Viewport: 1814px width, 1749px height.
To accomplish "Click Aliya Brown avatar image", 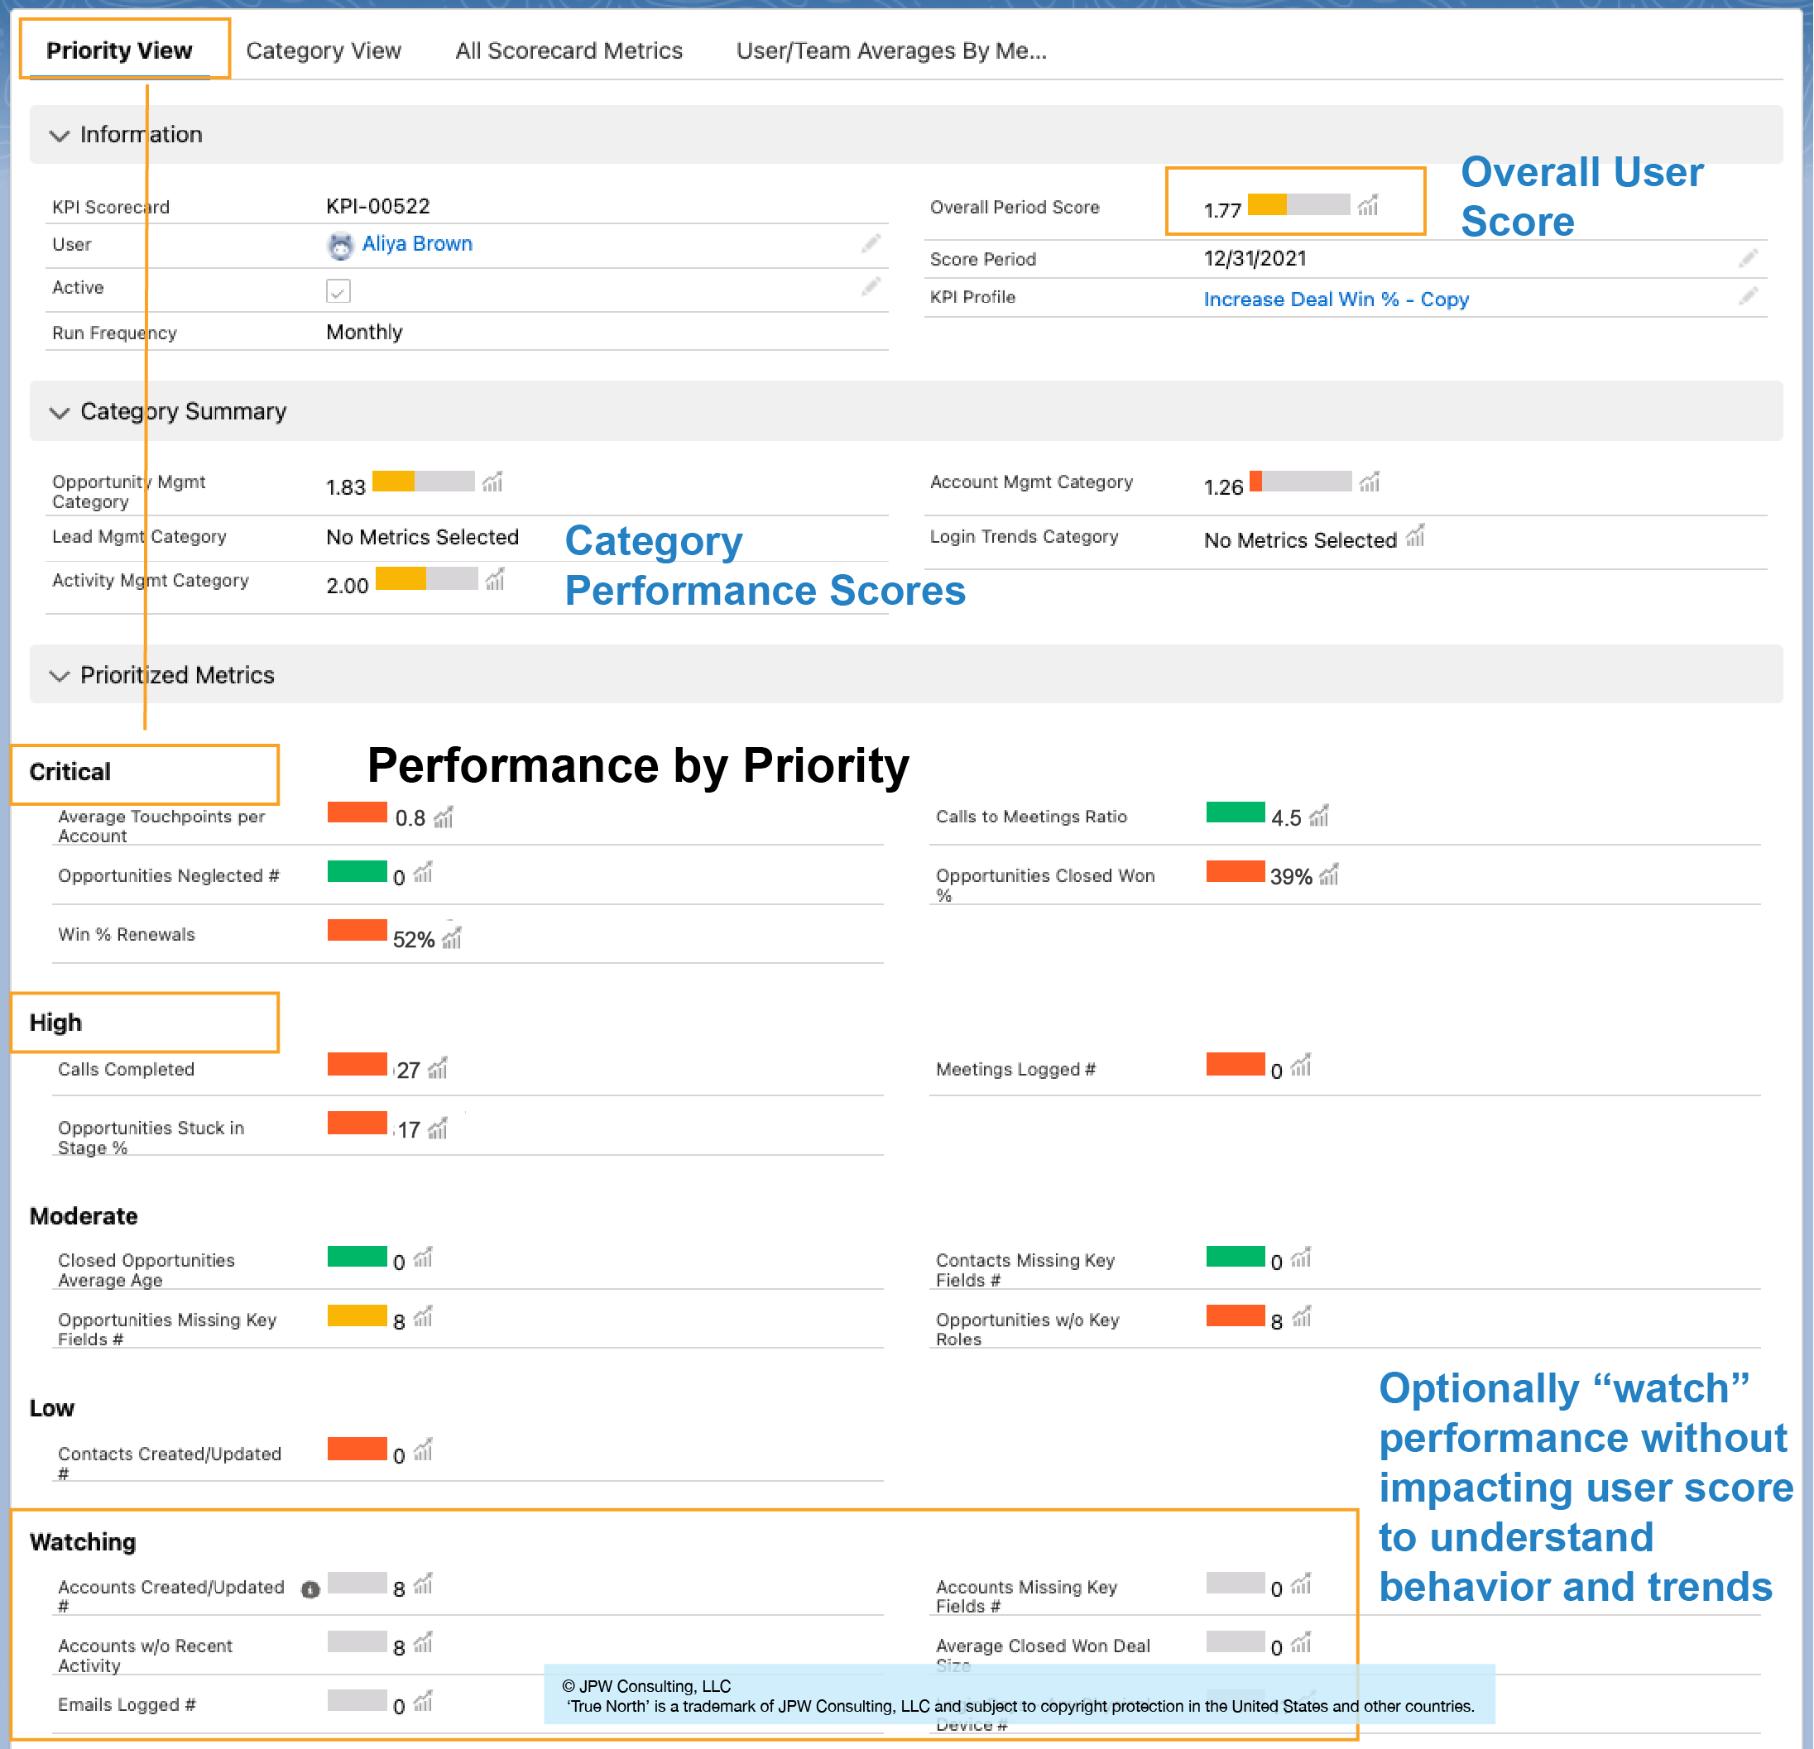I will coord(341,245).
